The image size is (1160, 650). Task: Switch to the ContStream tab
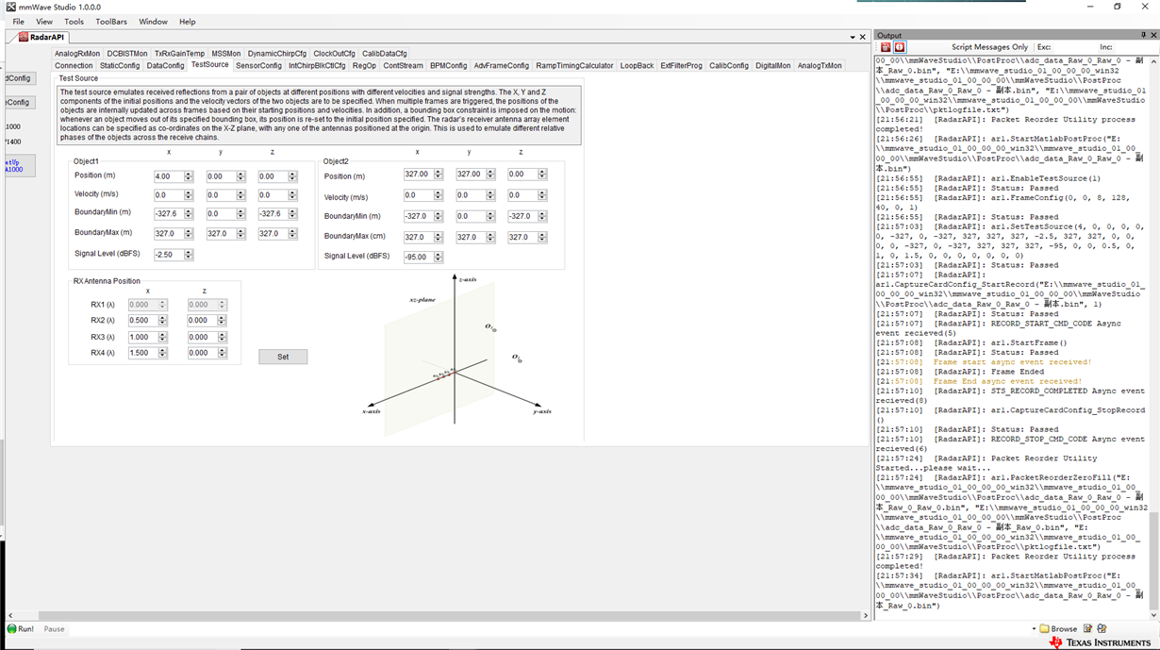pos(403,65)
